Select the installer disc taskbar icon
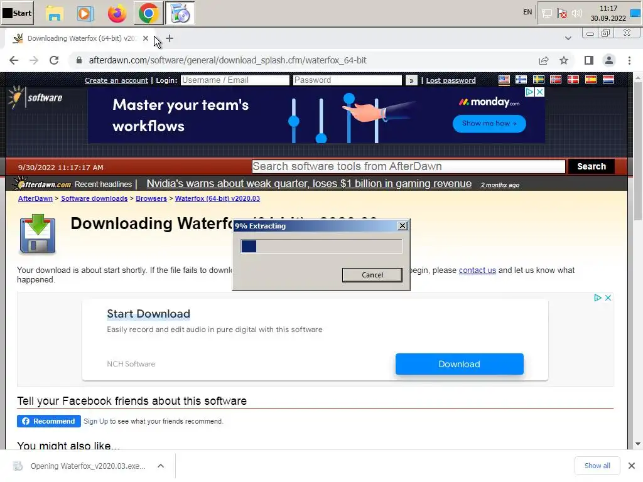 click(x=180, y=14)
